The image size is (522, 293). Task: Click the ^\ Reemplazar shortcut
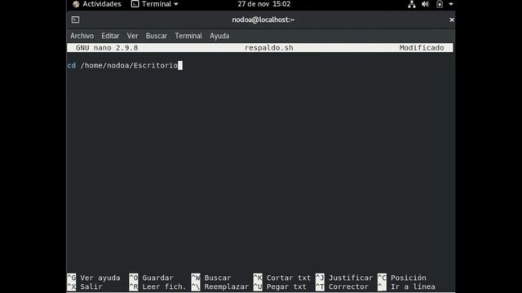click(220, 286)
